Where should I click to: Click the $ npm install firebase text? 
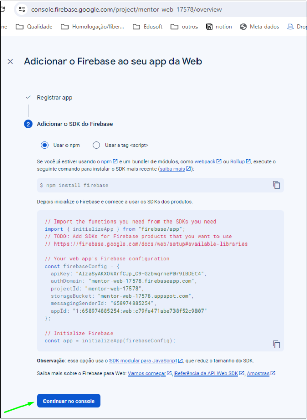click(75, 185)
